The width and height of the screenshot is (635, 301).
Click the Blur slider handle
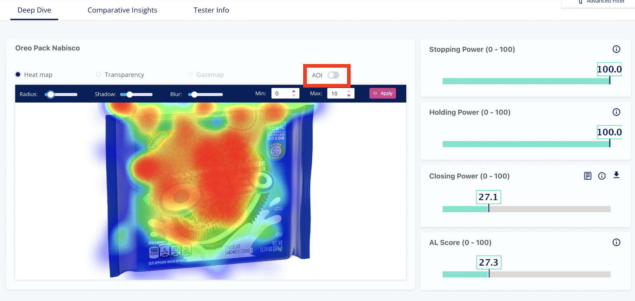pyautogui.click(x=194, y=95)
